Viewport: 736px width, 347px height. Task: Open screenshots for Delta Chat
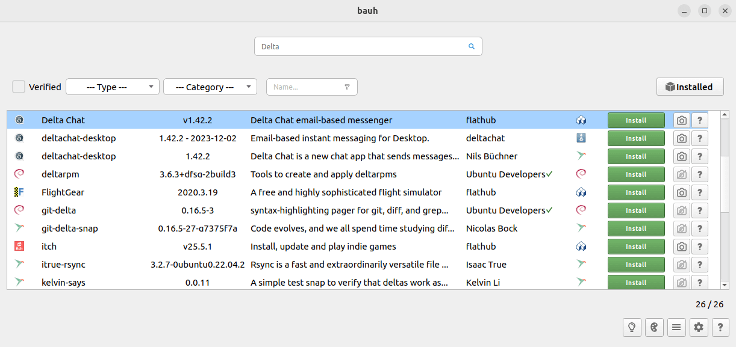click(x=681, y=120)
